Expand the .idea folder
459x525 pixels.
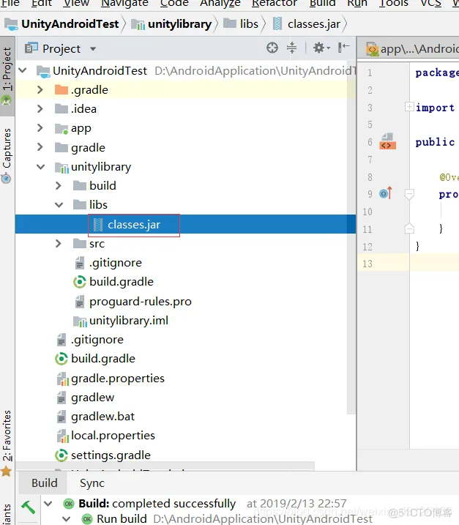point(40,109)
